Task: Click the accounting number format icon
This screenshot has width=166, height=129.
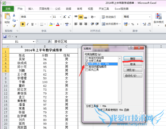Action: click(125, 24)
